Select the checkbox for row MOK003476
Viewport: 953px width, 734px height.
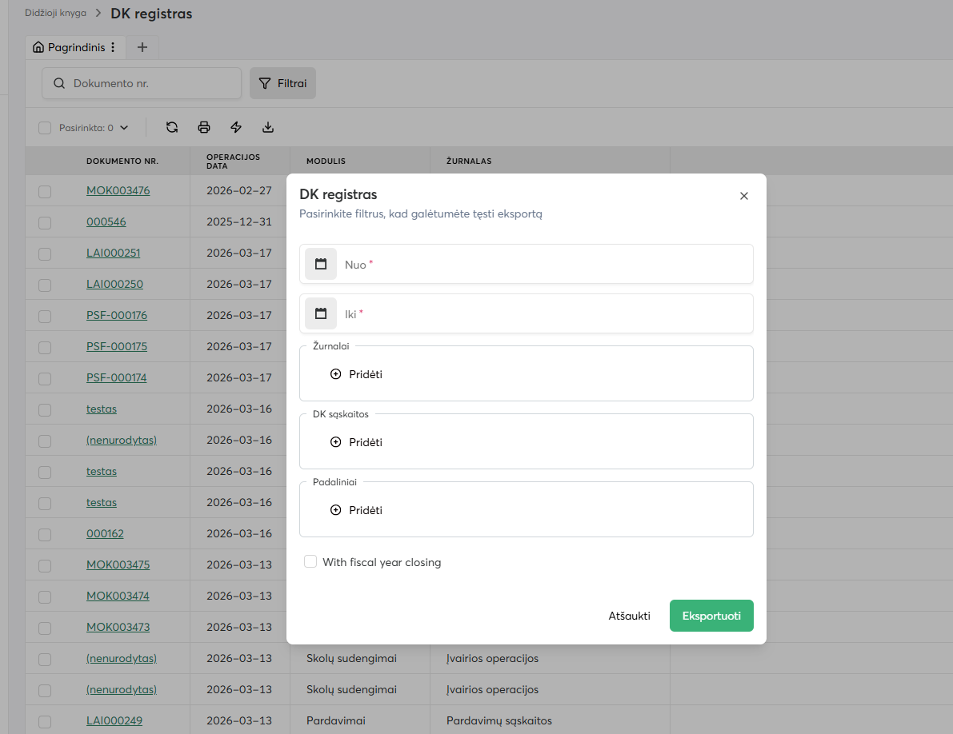(x=45, y=191)
